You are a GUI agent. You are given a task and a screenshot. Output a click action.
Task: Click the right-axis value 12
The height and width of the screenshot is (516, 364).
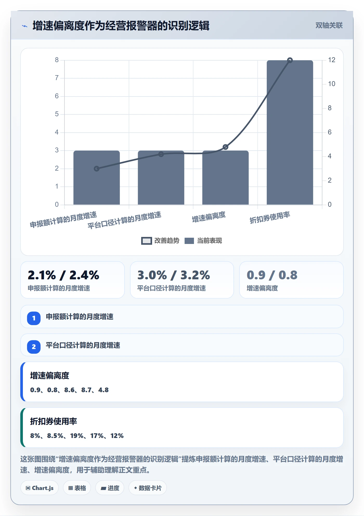pyautogui.click(x=332, y=60)
